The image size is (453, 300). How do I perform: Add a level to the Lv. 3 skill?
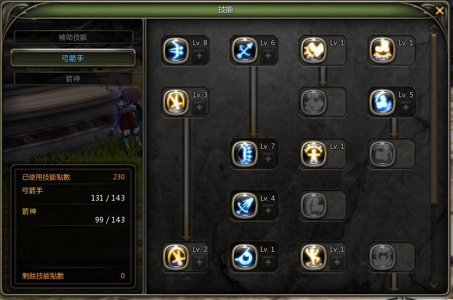click(x=199, y=107)
